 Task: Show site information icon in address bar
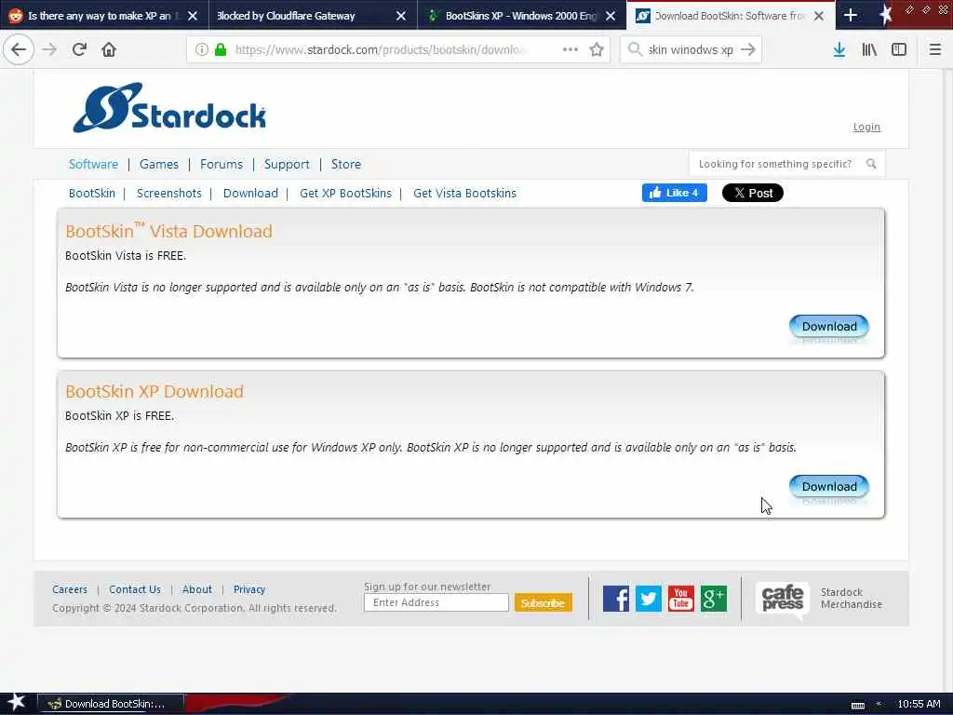coord(201,49)
